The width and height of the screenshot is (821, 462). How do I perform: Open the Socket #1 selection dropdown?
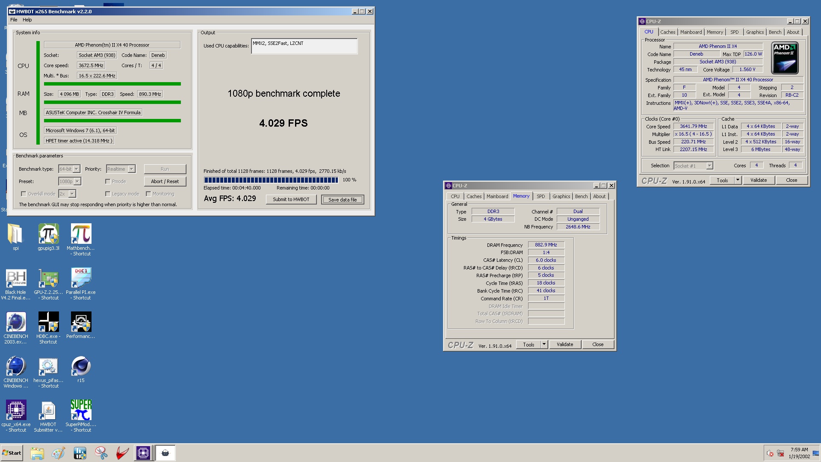pyautogui.click(x=709, y=166)
